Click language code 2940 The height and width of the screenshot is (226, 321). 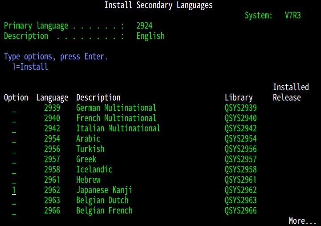pos(52,118)
